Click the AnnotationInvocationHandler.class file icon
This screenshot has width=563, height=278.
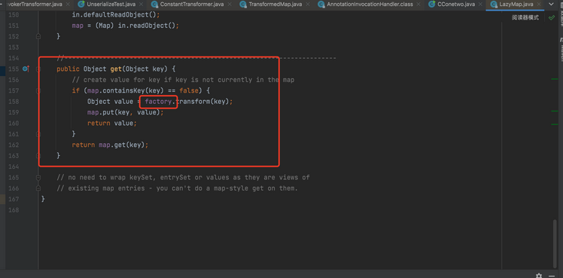[321, 5]
